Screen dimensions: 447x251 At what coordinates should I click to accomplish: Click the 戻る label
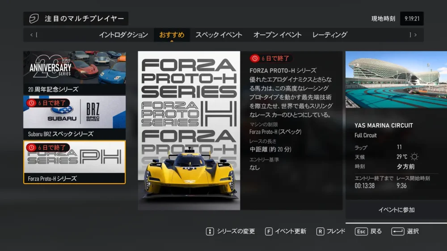376,231
